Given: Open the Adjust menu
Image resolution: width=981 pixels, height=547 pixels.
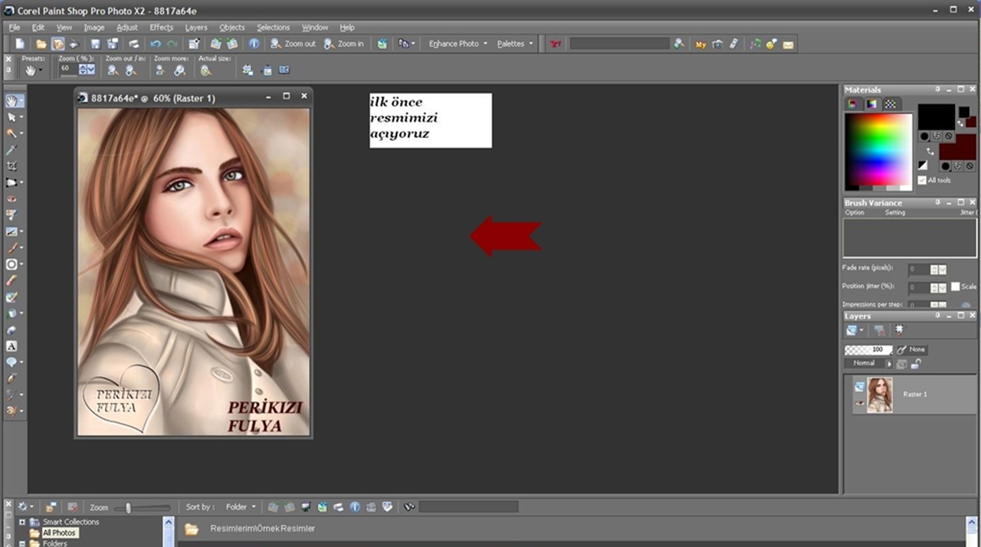Looking at the screenshot, I should (127, 28).
